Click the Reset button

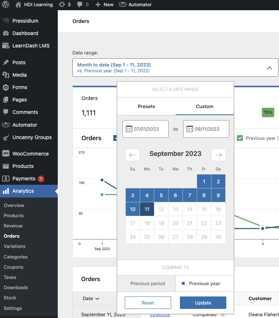point(148,303)
